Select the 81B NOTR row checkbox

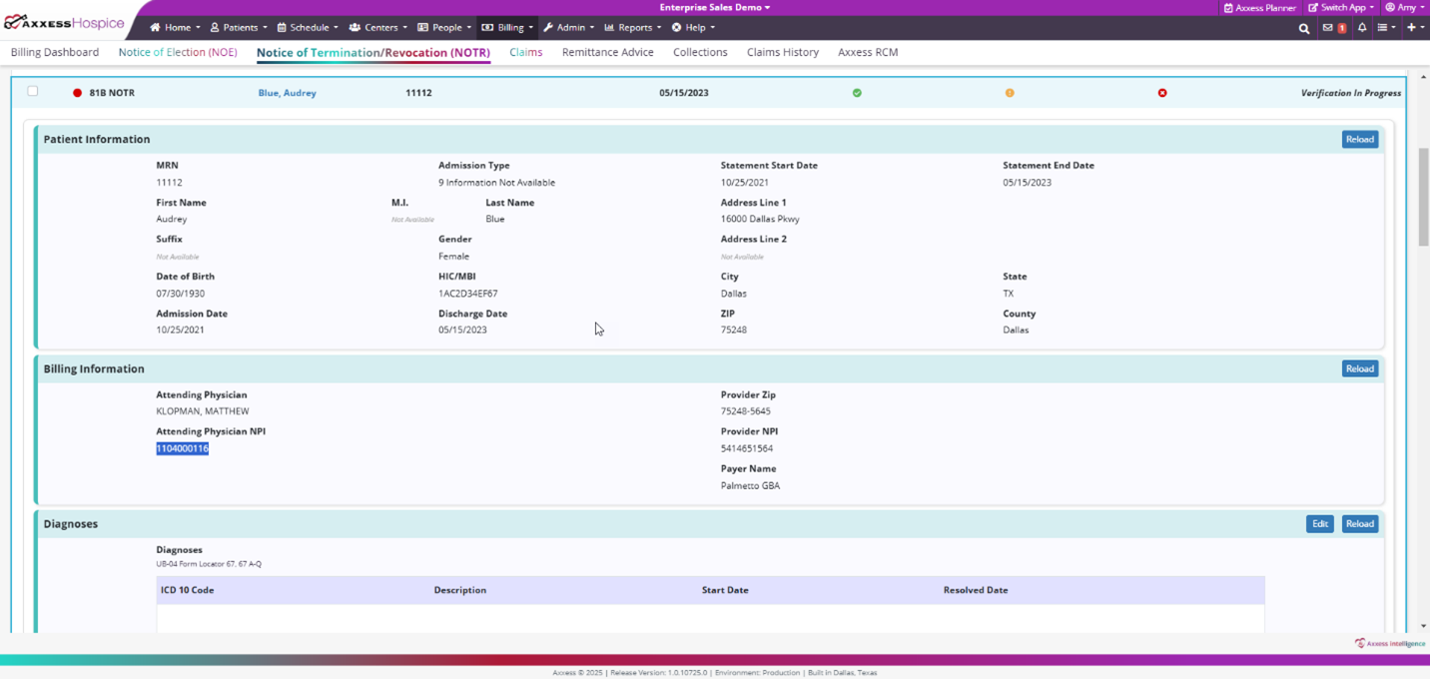pos(33,92)
